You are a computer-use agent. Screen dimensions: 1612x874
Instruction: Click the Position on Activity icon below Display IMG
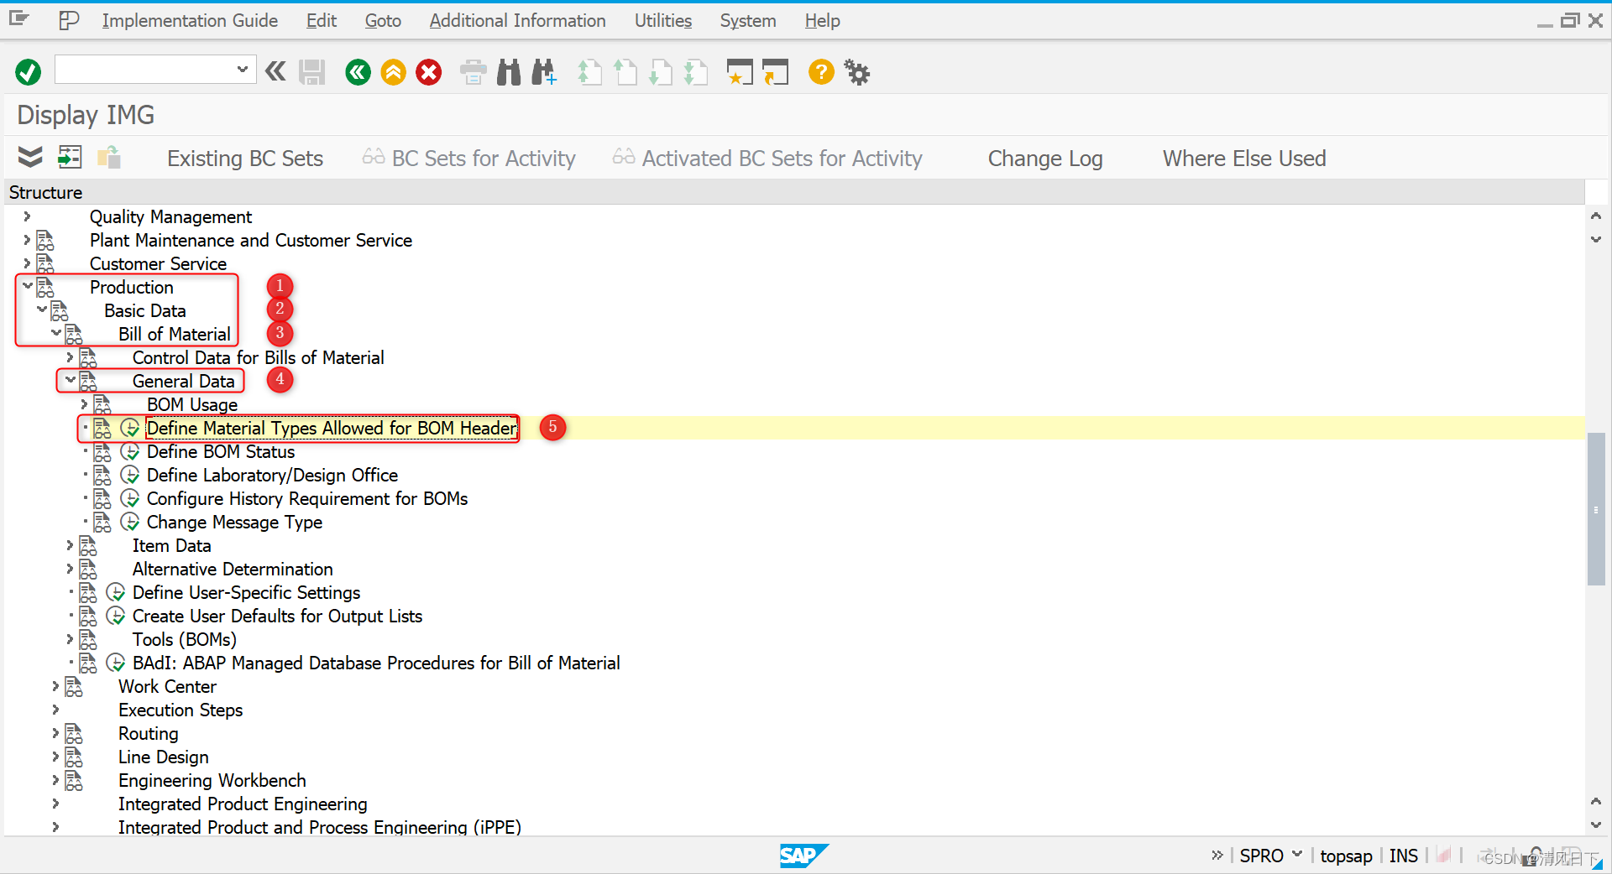coord(70,157)
